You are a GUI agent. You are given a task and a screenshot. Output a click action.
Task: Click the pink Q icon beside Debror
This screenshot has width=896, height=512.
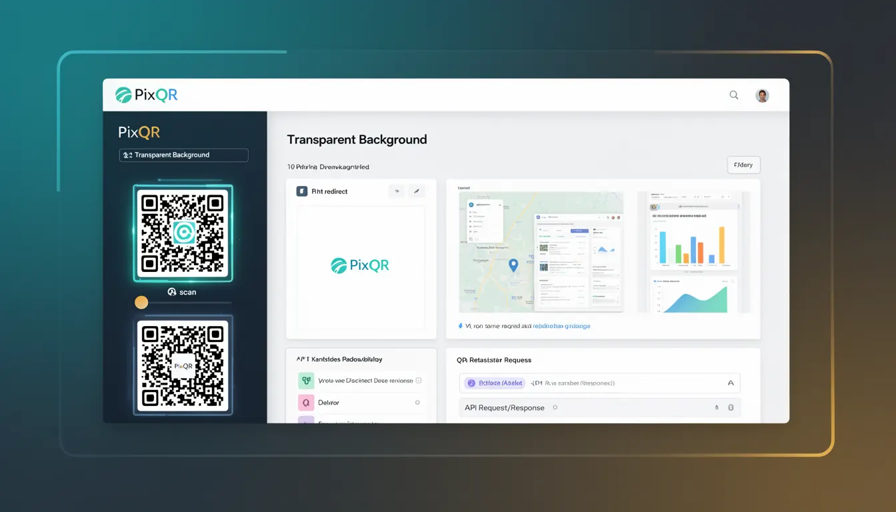point(306,403)
